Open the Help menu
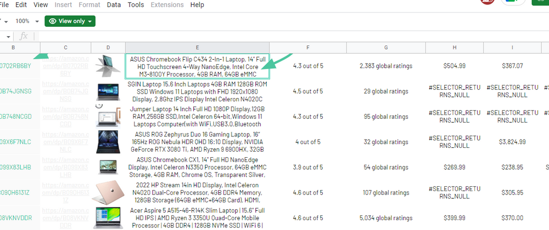The width and height of the screenshot is (549, 230). point(197,5)
